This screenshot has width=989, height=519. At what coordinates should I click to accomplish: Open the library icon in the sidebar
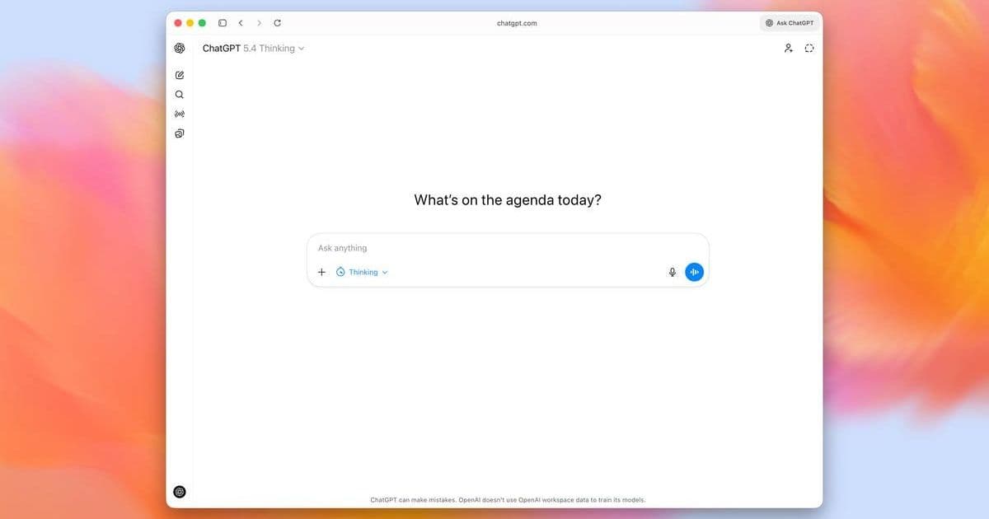[179, 133]
